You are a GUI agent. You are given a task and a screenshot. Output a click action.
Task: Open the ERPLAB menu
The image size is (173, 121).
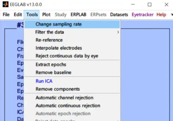[78, 15]
